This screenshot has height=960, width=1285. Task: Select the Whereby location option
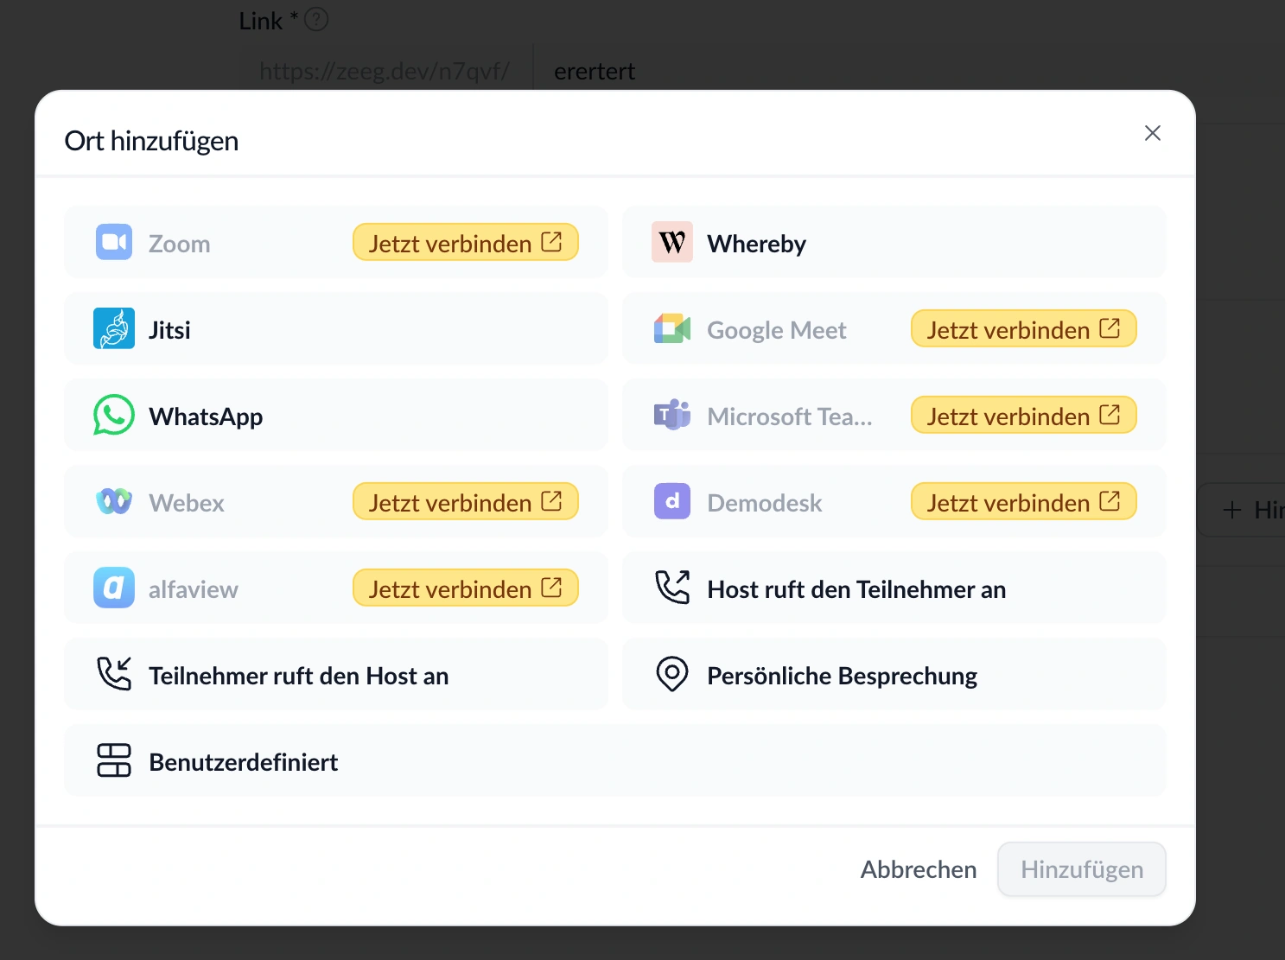[894, 243]
